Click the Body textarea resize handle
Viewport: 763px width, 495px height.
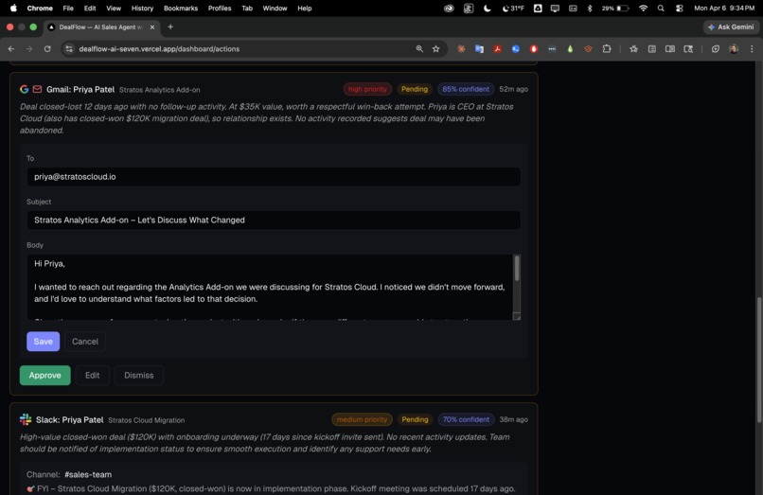tap(517, 316)
